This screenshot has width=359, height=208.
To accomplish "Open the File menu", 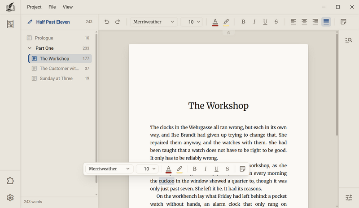I will [52, 7].
